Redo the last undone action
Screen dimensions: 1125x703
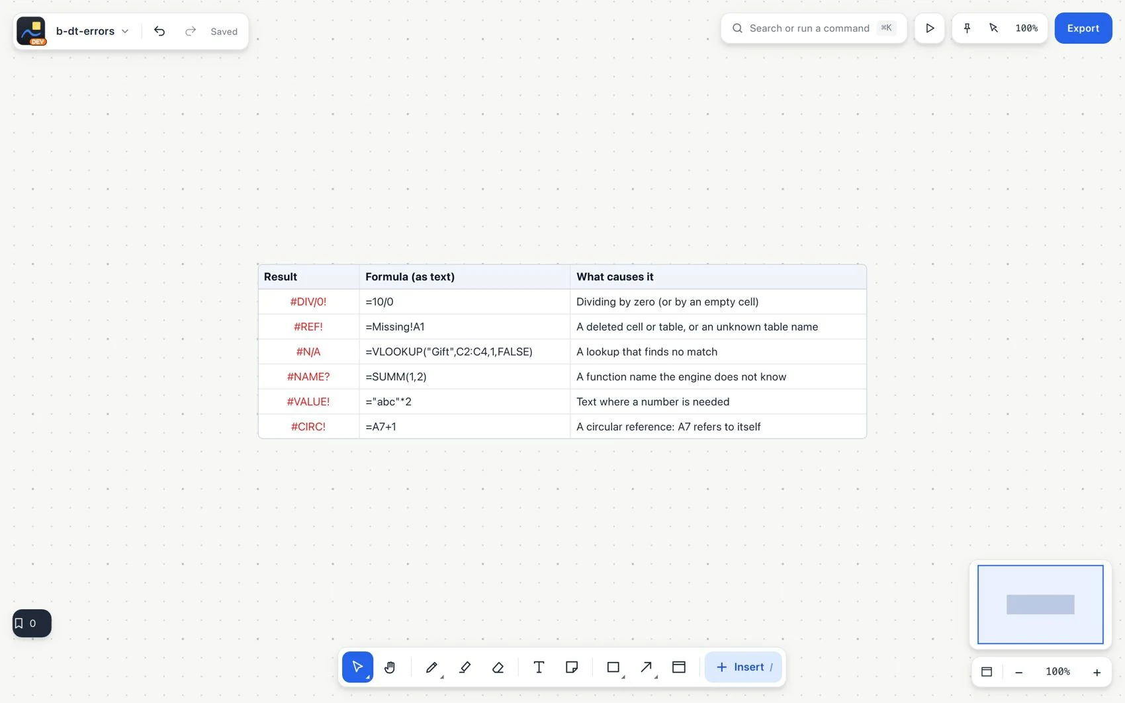(191, 31)
